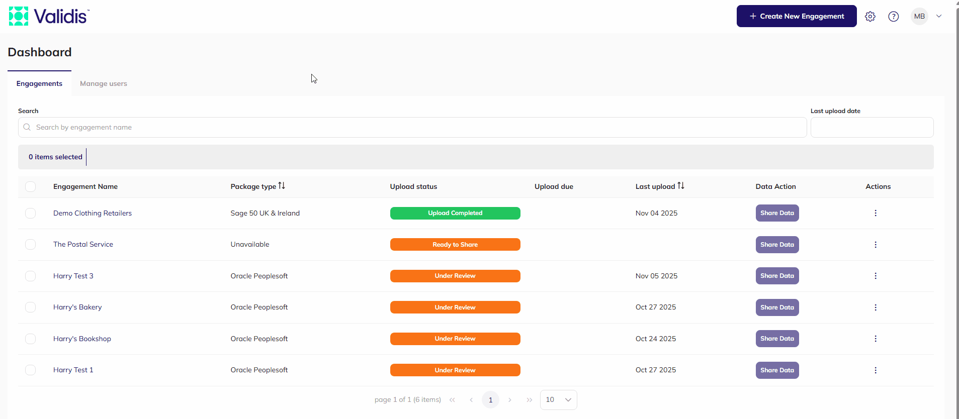Select The Postal Service checkbox
Viewport: 959px width, 419px height.
coord(31,244)
